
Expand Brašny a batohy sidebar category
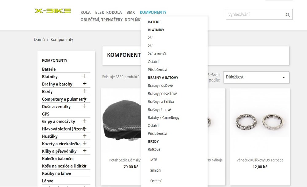85,84
